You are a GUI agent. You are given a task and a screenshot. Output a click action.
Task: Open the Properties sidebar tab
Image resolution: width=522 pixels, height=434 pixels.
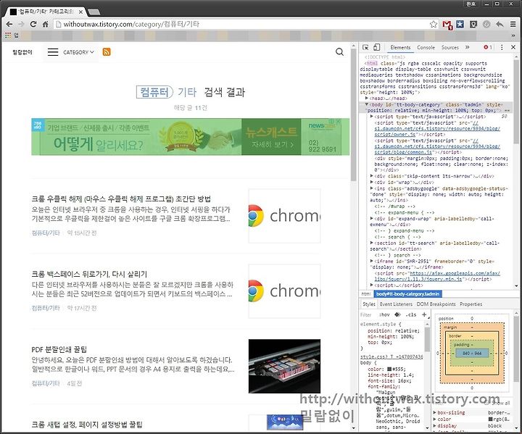click(471, 304)
